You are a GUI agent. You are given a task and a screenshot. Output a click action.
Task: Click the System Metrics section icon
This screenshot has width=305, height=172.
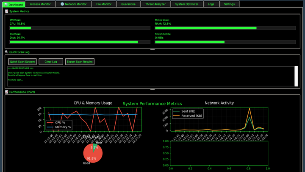(x=6, y=11)
